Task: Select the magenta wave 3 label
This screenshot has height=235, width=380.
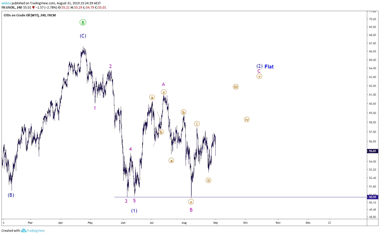Action: (x=126, y=201)
